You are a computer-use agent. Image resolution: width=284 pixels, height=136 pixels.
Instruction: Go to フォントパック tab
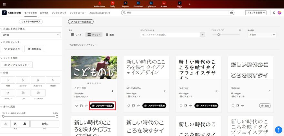(x=59, y=13)
